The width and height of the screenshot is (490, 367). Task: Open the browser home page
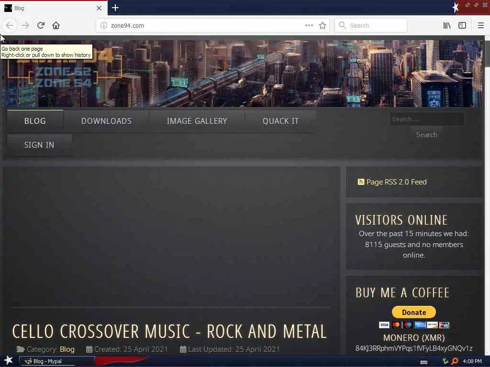coord(56,26)
